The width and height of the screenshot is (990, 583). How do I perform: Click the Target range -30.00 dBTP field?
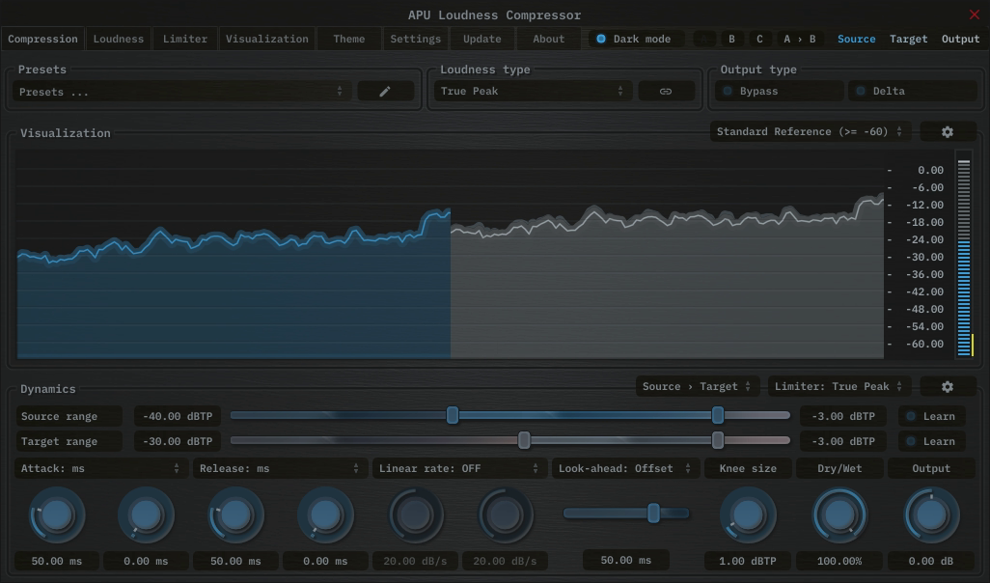coord(178,441)
